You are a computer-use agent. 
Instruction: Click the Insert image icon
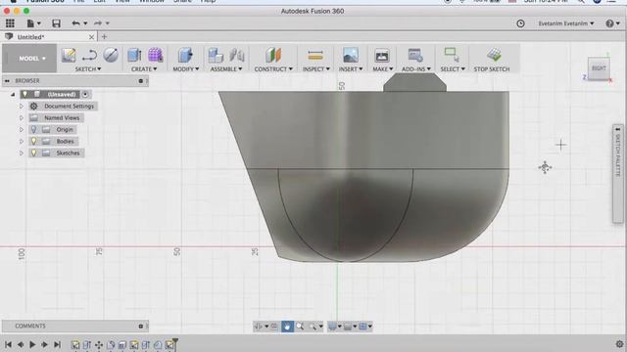point(351,55)
